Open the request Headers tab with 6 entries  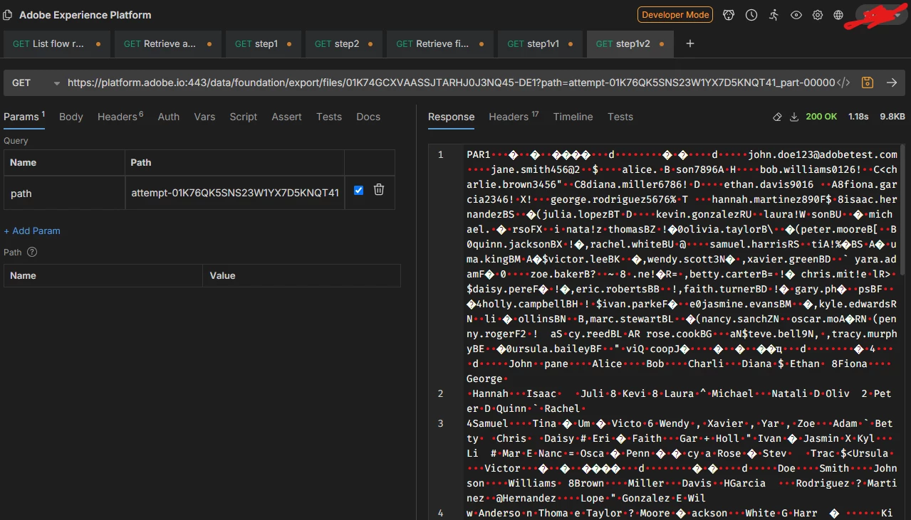tap(120, 117)
